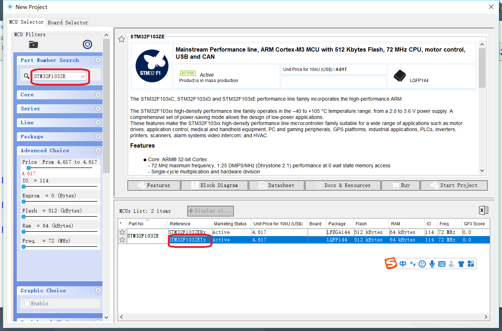Open Sogou toolbox grid icon
Screen dimensions: 502x331
[x=471, y=264]
